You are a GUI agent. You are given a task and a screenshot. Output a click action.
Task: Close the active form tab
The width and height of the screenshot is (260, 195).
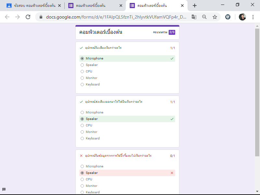(182, 6)
